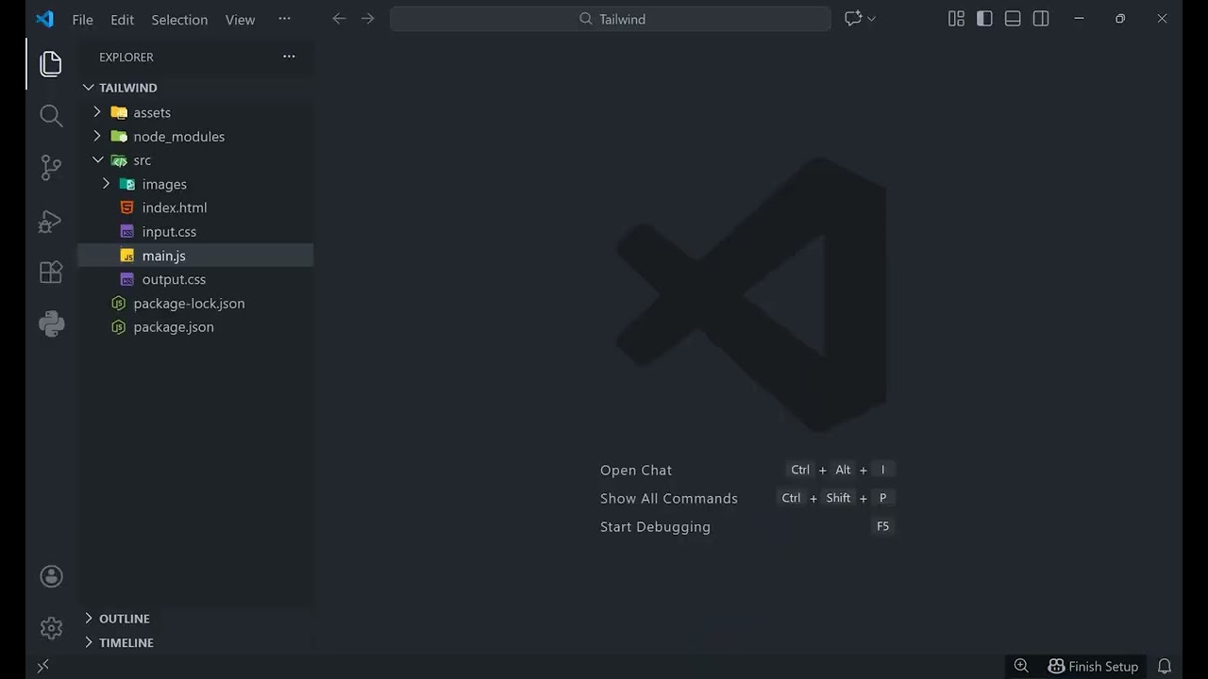Click the Tailwind search command center
Viewport: 1208px width, 679px height.
[x=611, y=19]
